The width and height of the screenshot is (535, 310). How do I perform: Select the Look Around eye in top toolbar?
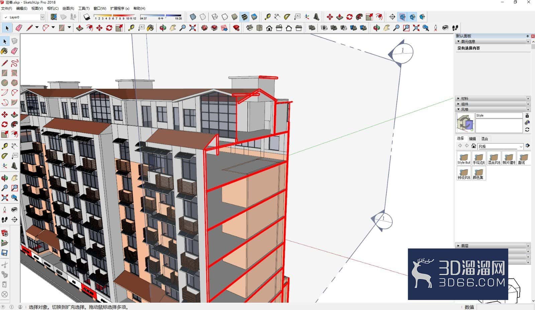click(x=445, y=28)
